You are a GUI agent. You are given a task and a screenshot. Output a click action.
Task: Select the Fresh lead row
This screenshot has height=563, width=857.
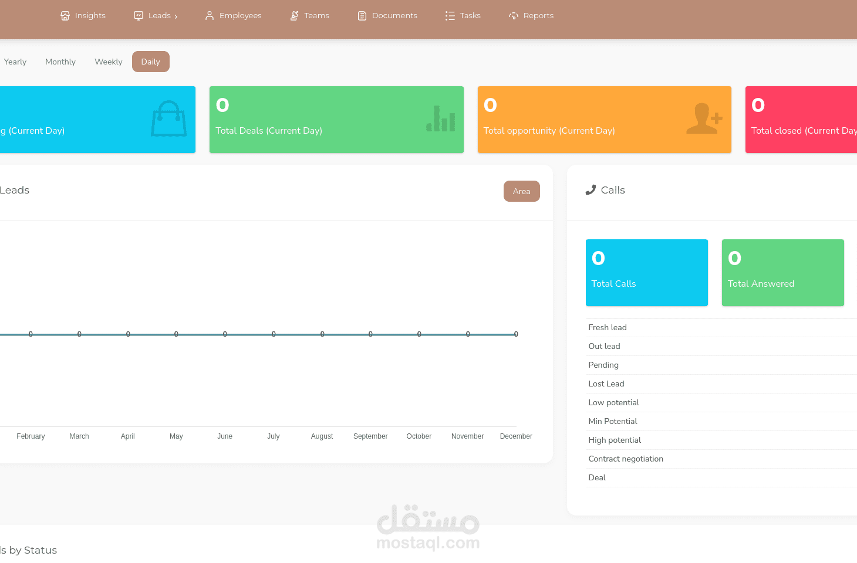721,328
